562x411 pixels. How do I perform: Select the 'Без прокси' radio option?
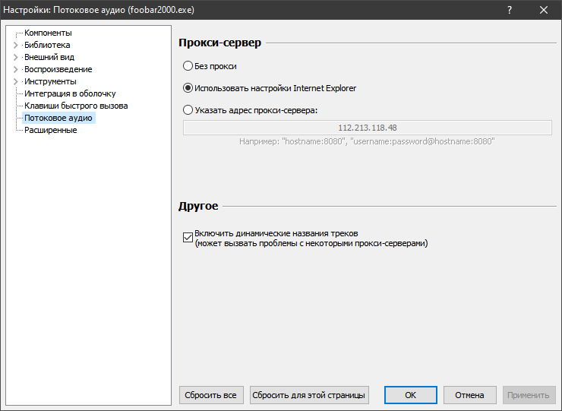pyautogui.click(x=188, y=66)
